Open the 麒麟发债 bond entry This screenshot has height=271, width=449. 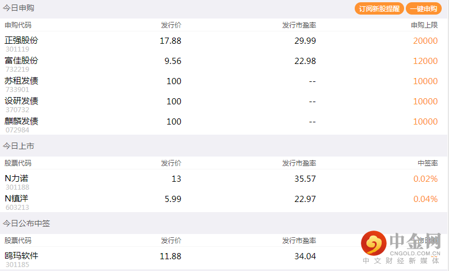tap(21, 121)
